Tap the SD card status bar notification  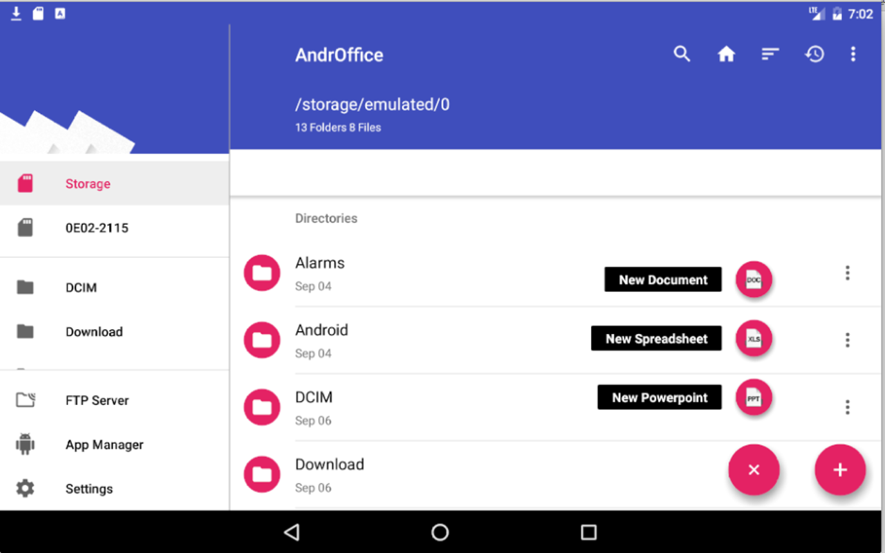38,13
